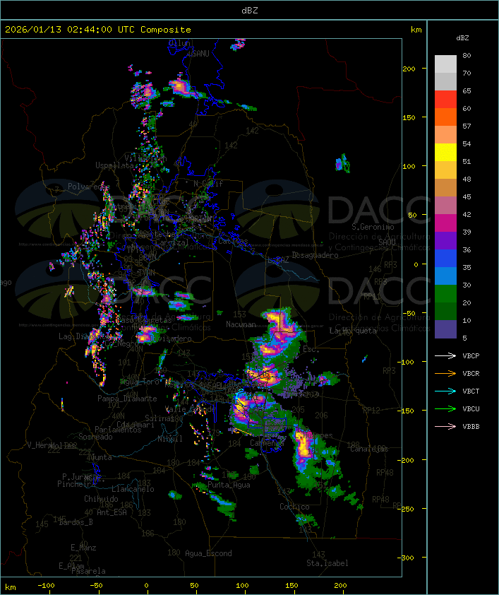Screen dimensions: 499x595
Task: Click the white VBCP arrow icon
Action: point(445,355)
